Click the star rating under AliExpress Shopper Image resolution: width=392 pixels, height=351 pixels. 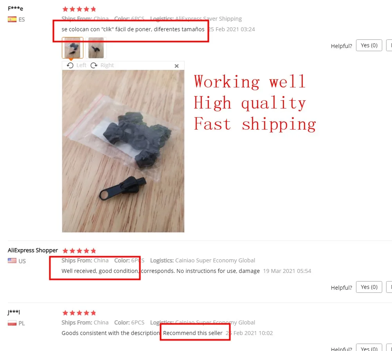pos(79,251)
